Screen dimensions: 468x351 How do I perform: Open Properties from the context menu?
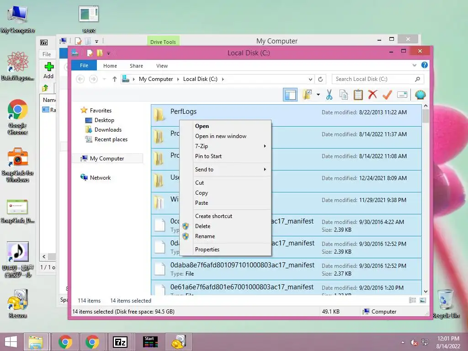(225, 250)
